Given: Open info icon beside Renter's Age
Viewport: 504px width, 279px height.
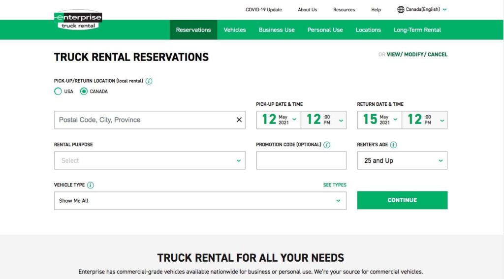Looking at the screenshot, I should (393, 145).
